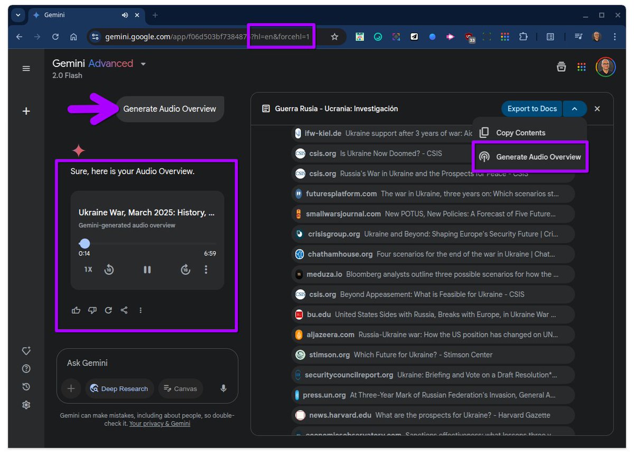
Task: Click the browser Reload button
Action: [x=55, y=37]
